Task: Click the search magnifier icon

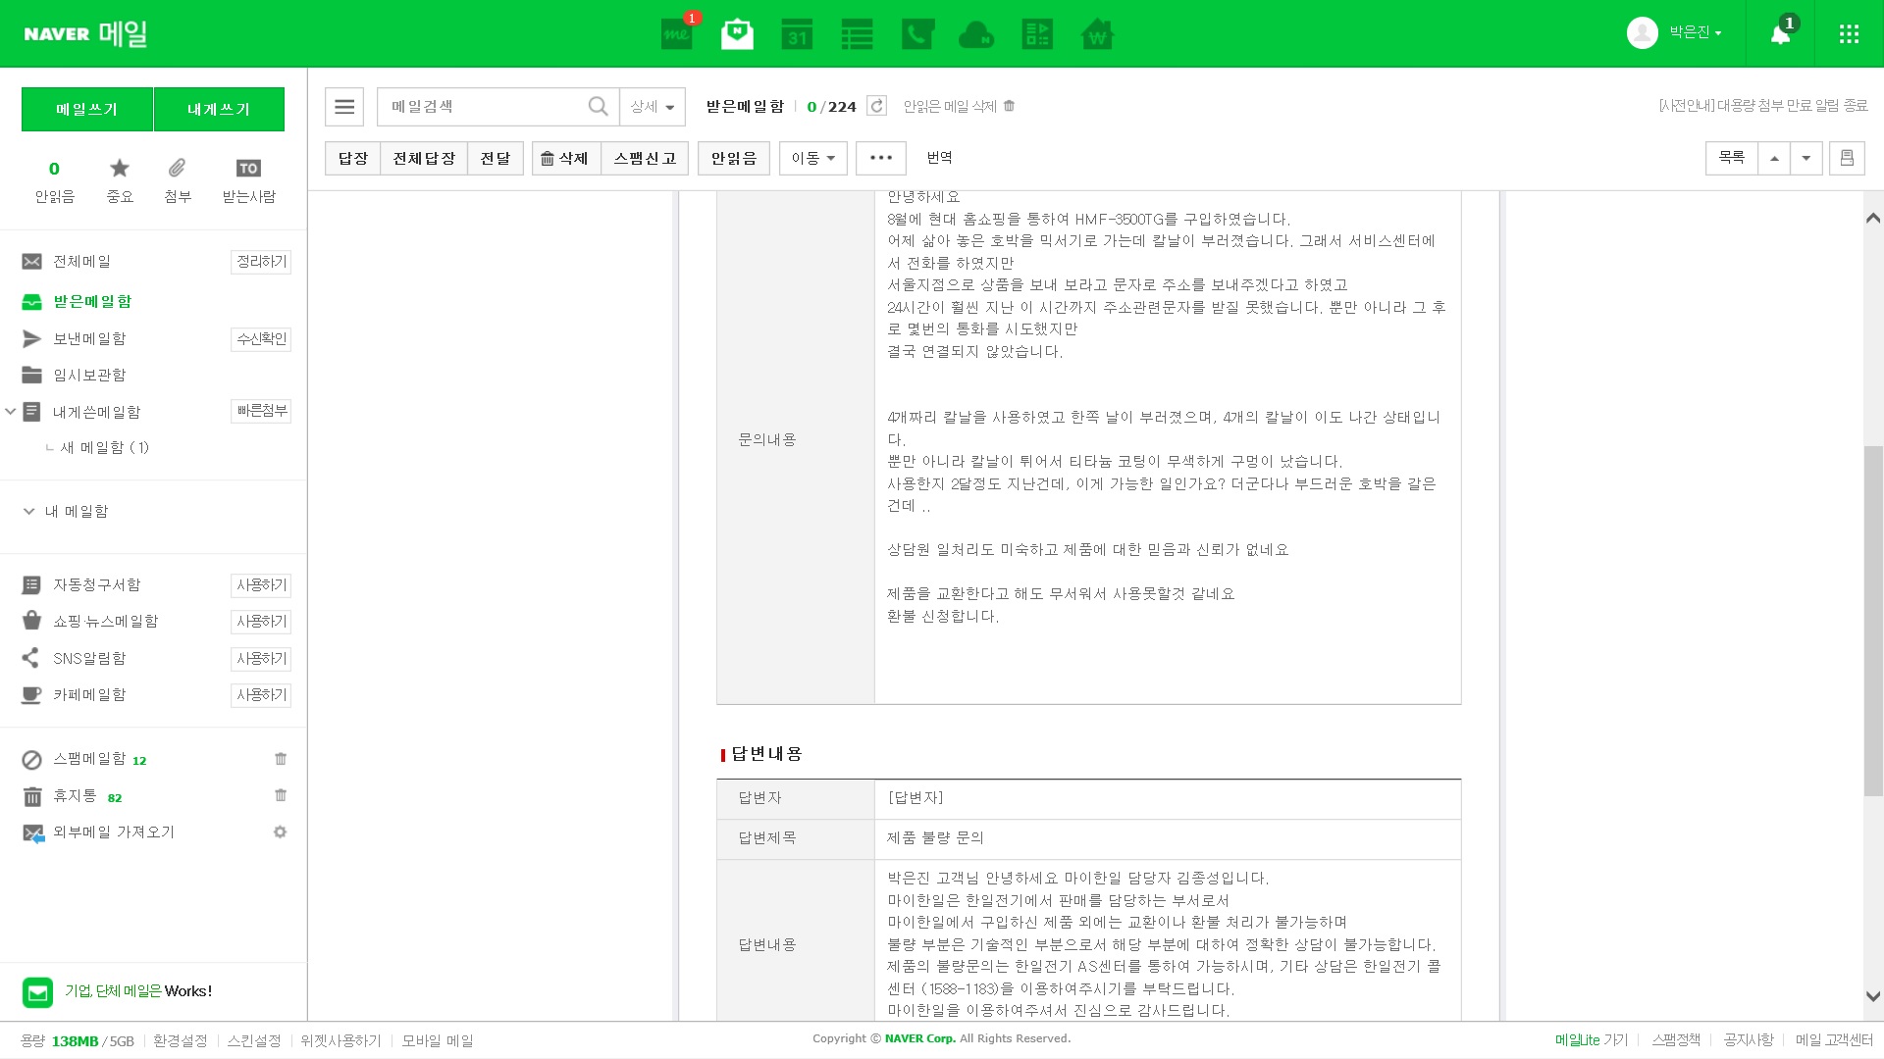Action: [598, 106]
